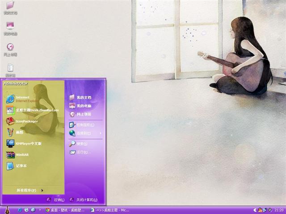Image resolution: width=286 pixels, height=214 pixels.
Task: Expand the Connect To submenu
Action: coord(85,133)
